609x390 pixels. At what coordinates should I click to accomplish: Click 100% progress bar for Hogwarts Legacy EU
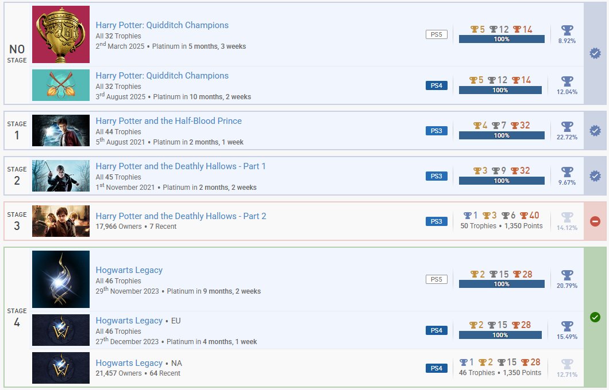coord(500,335)
